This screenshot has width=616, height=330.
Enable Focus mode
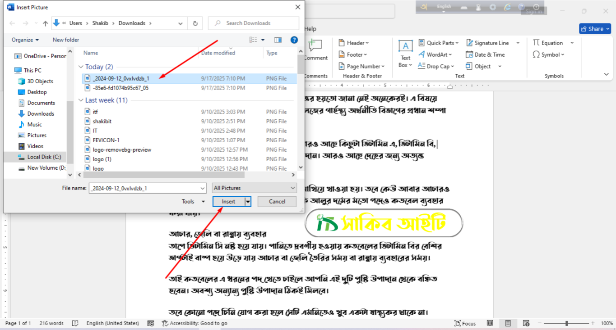click(465, 323)
